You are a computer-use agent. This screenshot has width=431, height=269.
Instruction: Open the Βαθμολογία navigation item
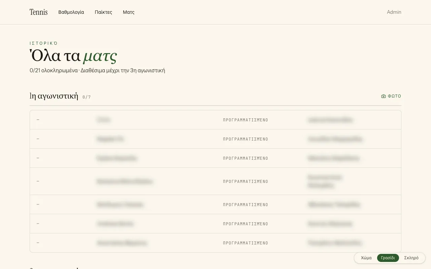[71, 12]
